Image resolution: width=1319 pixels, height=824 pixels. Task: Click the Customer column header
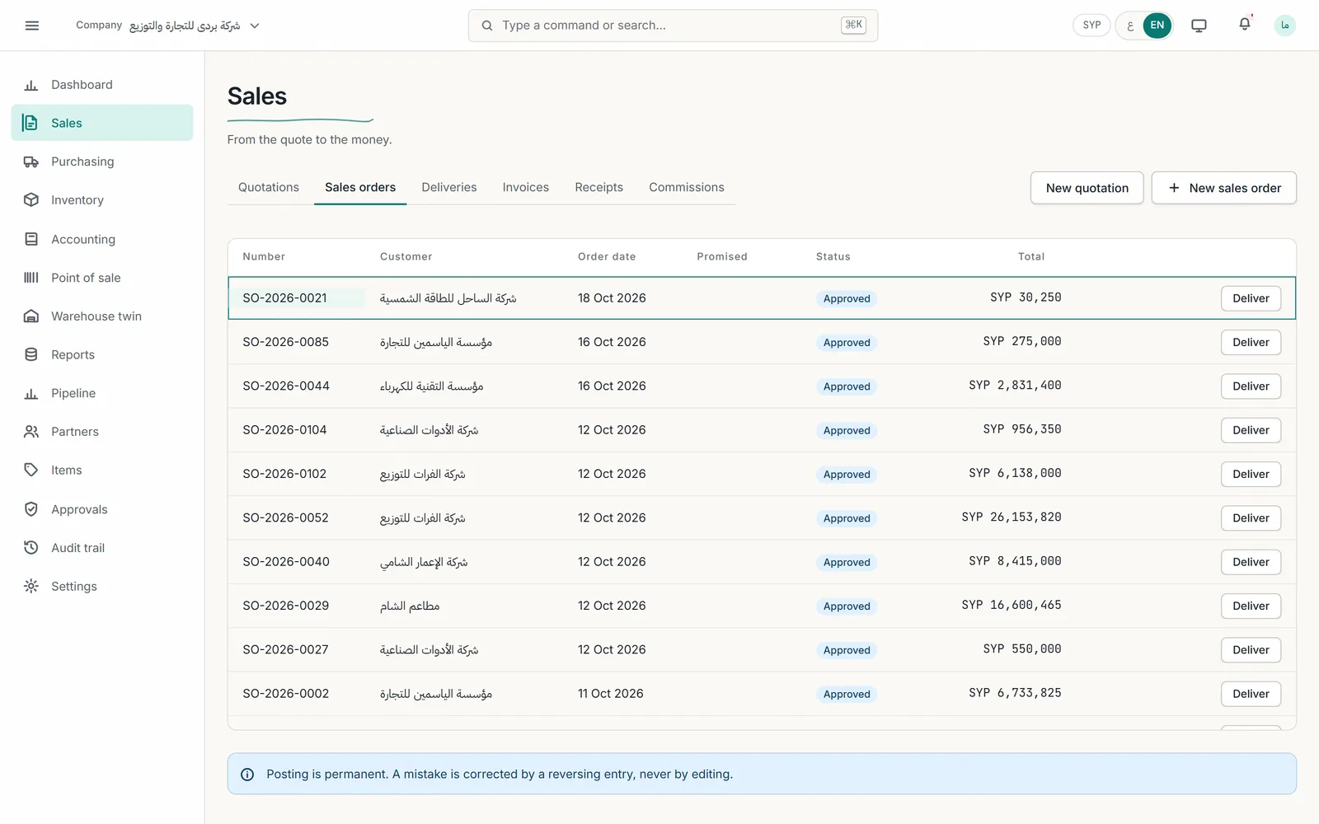pyautogui.click(x=406, y=257)
